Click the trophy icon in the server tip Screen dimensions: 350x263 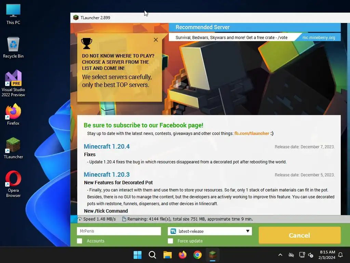pyautogui.click(x=86, y=43)
